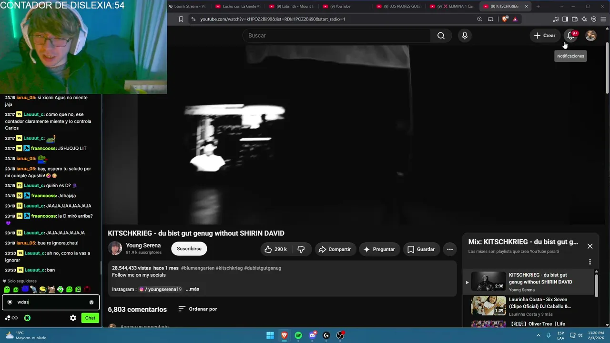Open Logitech G Hub from the taskbar
This screenshot has height=343, width=610.
coord(326,335)
